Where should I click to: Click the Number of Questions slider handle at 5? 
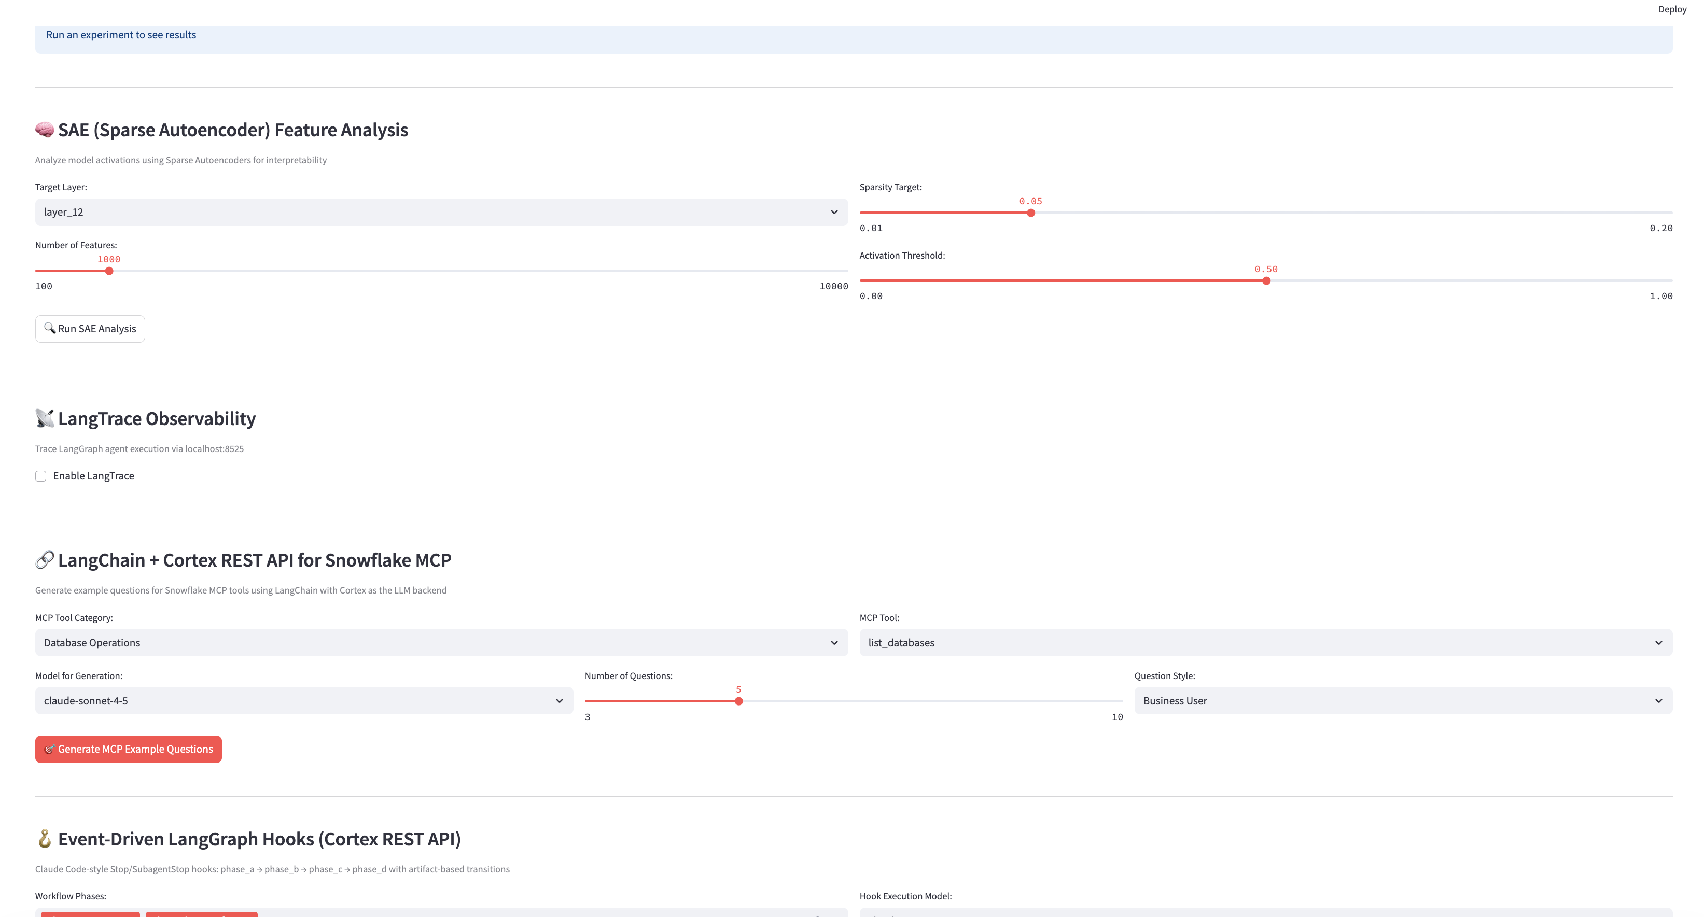coord(739,701)
